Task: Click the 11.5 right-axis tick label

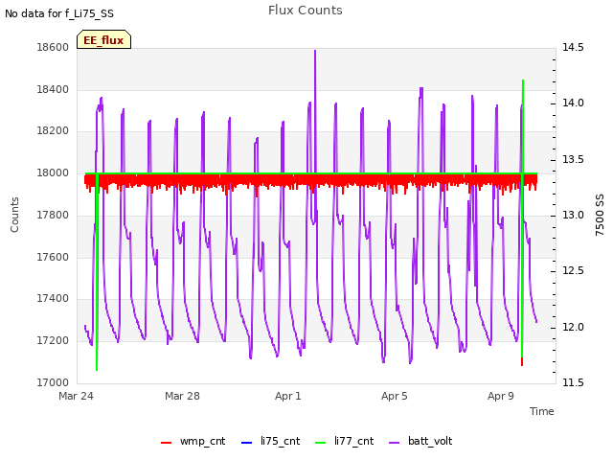Action: (573, 382)
